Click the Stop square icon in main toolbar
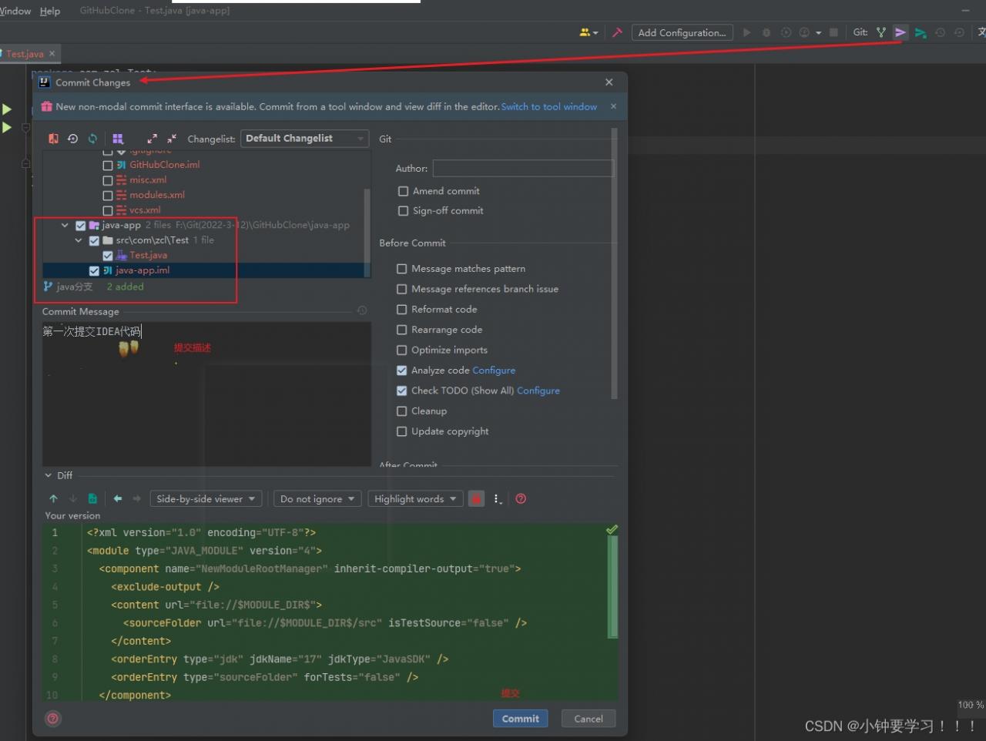 pos(833,32)
